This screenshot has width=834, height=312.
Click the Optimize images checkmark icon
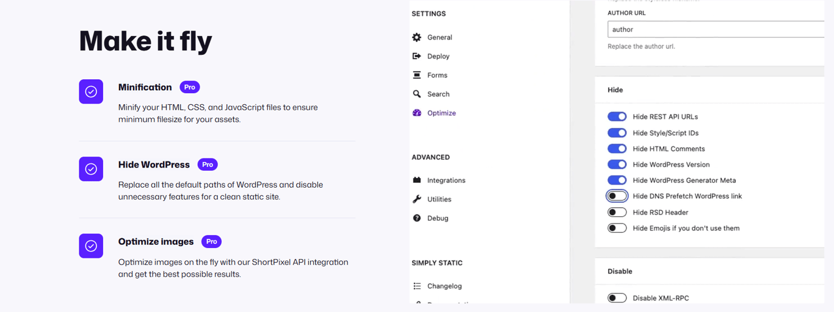coord(91,246)
